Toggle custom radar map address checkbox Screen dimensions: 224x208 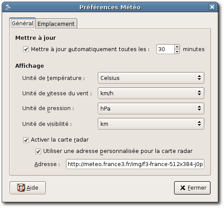click(38, 151)
